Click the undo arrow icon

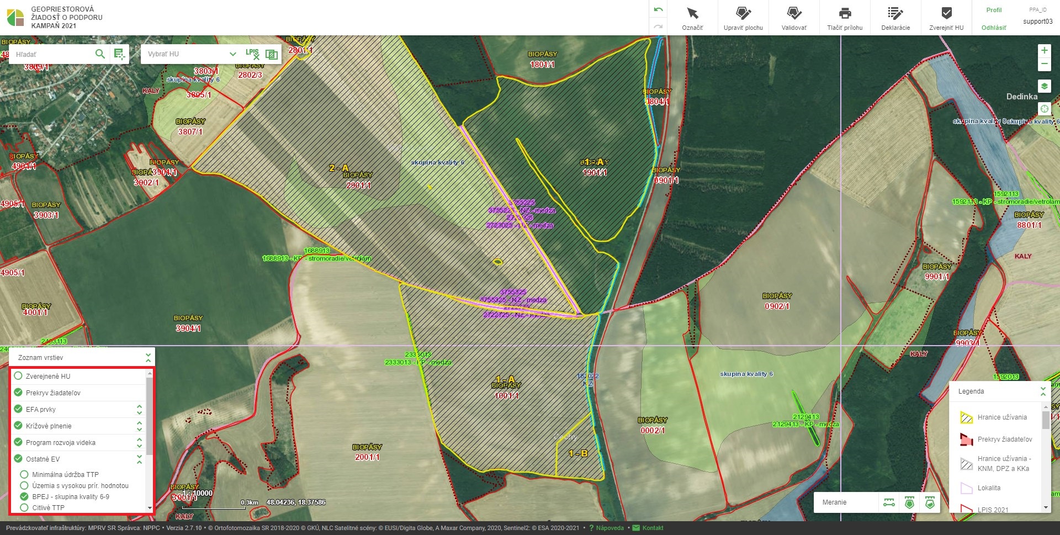(658, 10)
